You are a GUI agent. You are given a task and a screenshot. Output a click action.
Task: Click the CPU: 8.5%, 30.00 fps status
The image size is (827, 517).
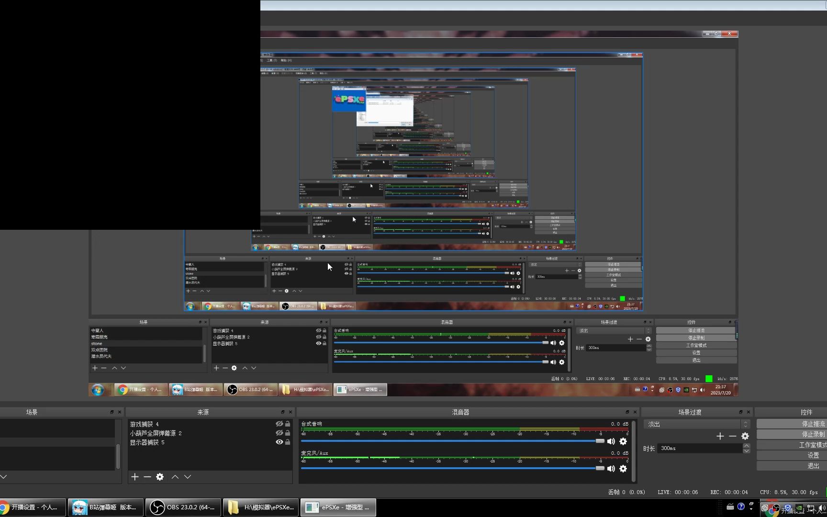click(x=789, y=492)
